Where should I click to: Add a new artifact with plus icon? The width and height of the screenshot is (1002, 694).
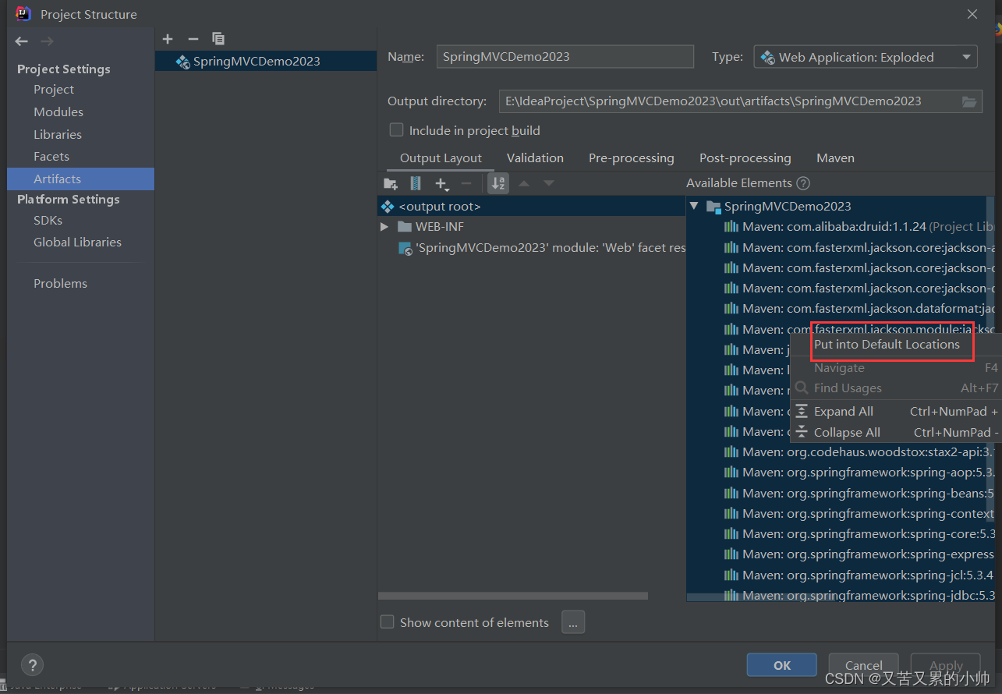168,39
